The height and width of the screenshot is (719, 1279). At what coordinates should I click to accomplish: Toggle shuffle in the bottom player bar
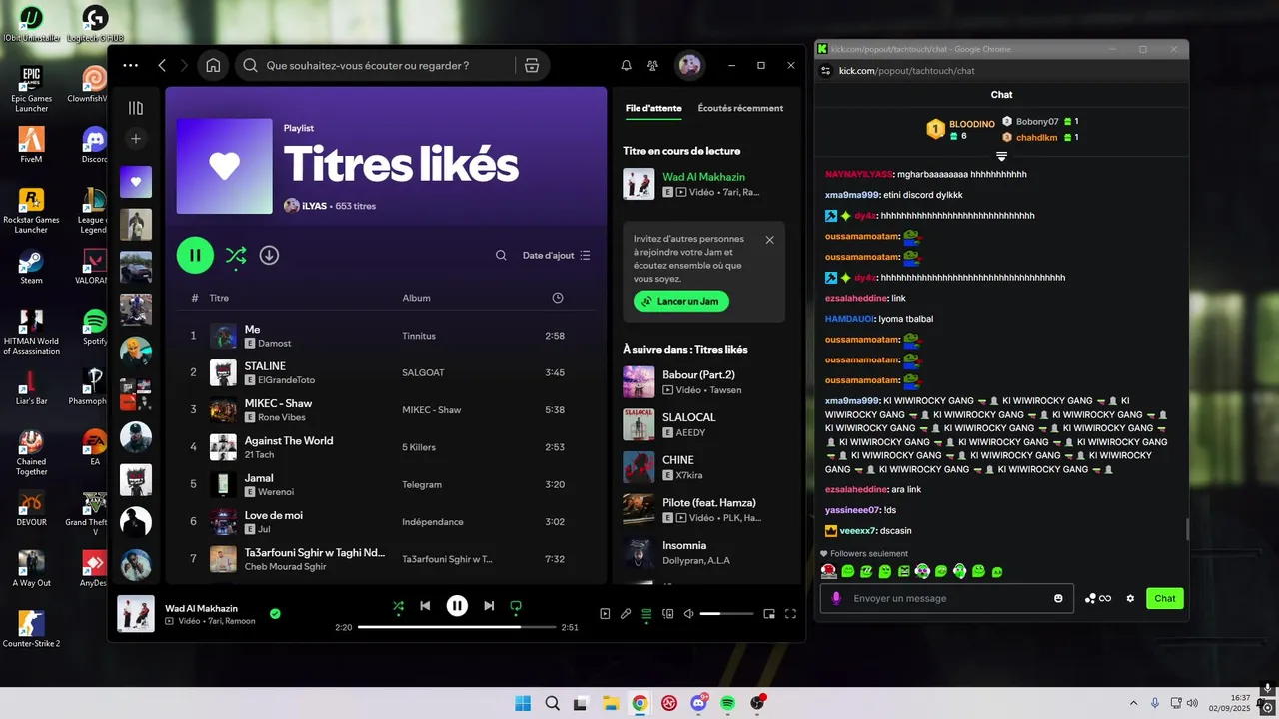click(398, 605)
